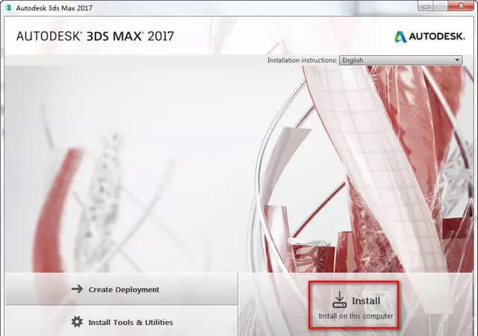Click the Create Deployment arrow icon
Image resolution: width=478 pixels, height=336 pixels.
click(x=77, y=289)
